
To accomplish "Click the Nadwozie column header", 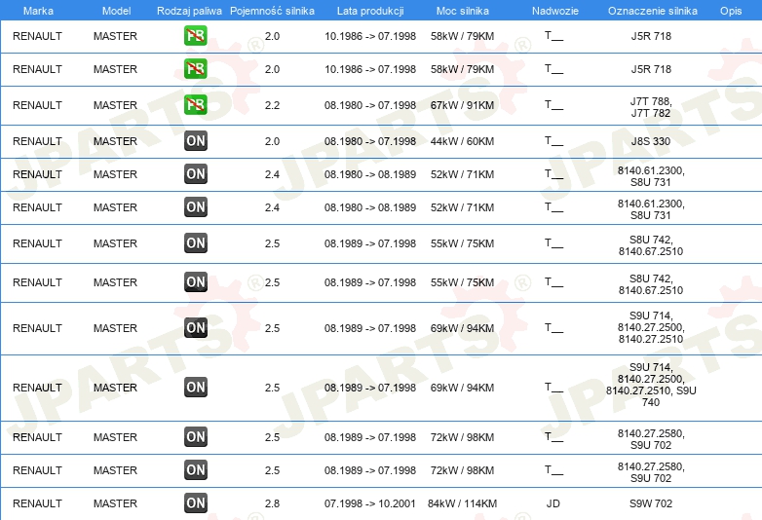I will coord(555,11).
